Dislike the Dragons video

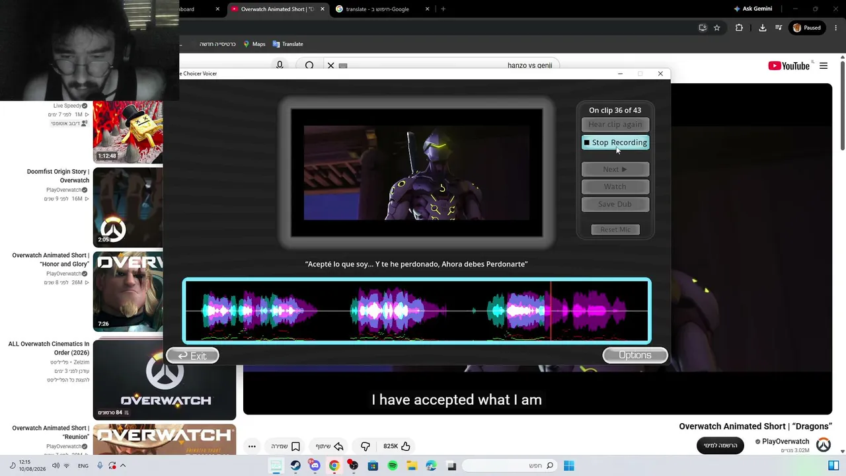[x=365, y=446]
